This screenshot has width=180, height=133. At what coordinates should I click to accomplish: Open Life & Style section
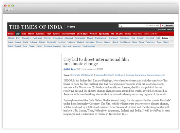click(x=82, y=34)
